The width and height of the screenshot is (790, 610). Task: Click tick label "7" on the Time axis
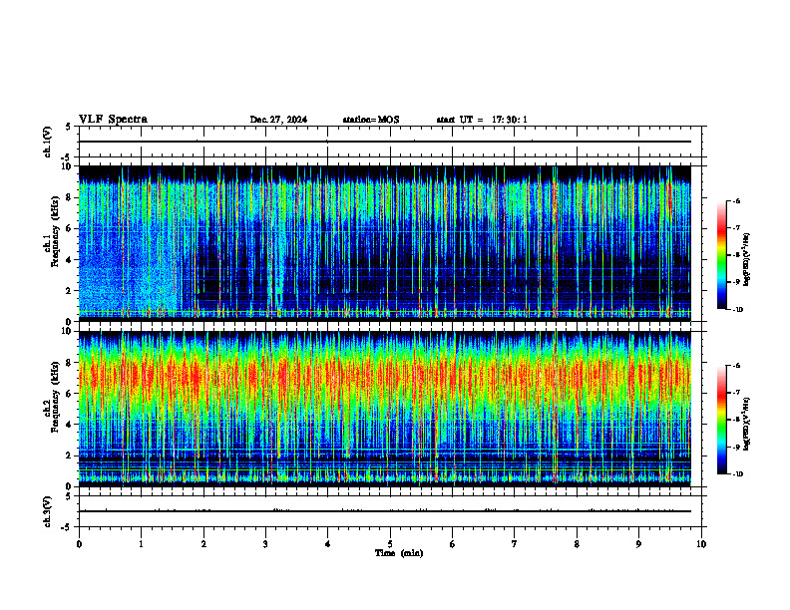click(x=515, y=544)
